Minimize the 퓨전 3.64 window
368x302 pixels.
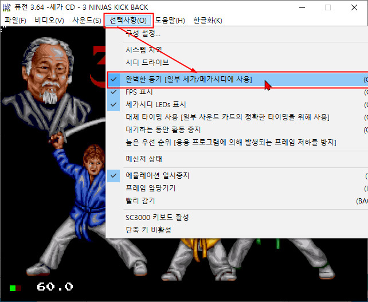[302, 7]
